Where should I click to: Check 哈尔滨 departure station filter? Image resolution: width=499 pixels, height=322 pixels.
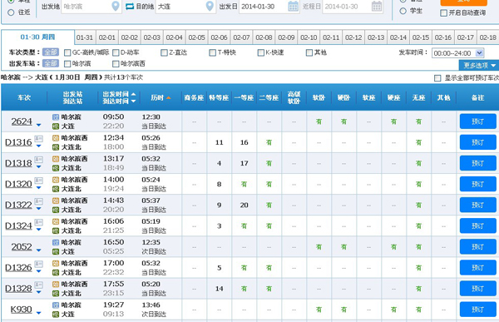pyautogui.click(x=67, y=64)
